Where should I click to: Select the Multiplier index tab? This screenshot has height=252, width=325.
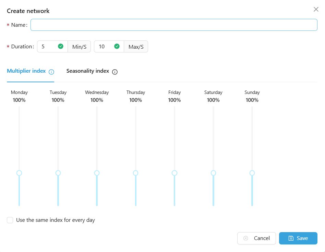(x=26, y=71)
